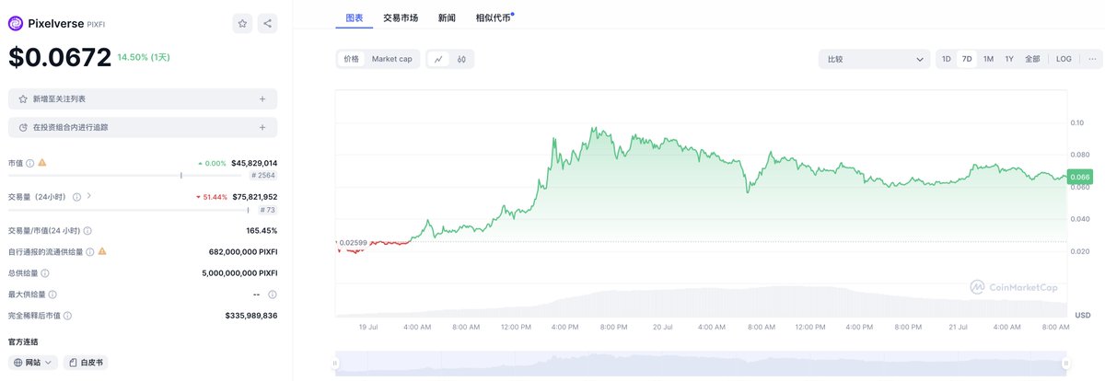Viewport: 1105px width, 381px height.
Task: Open the info icon beside 总供给量
Action: tap(45, 273)
